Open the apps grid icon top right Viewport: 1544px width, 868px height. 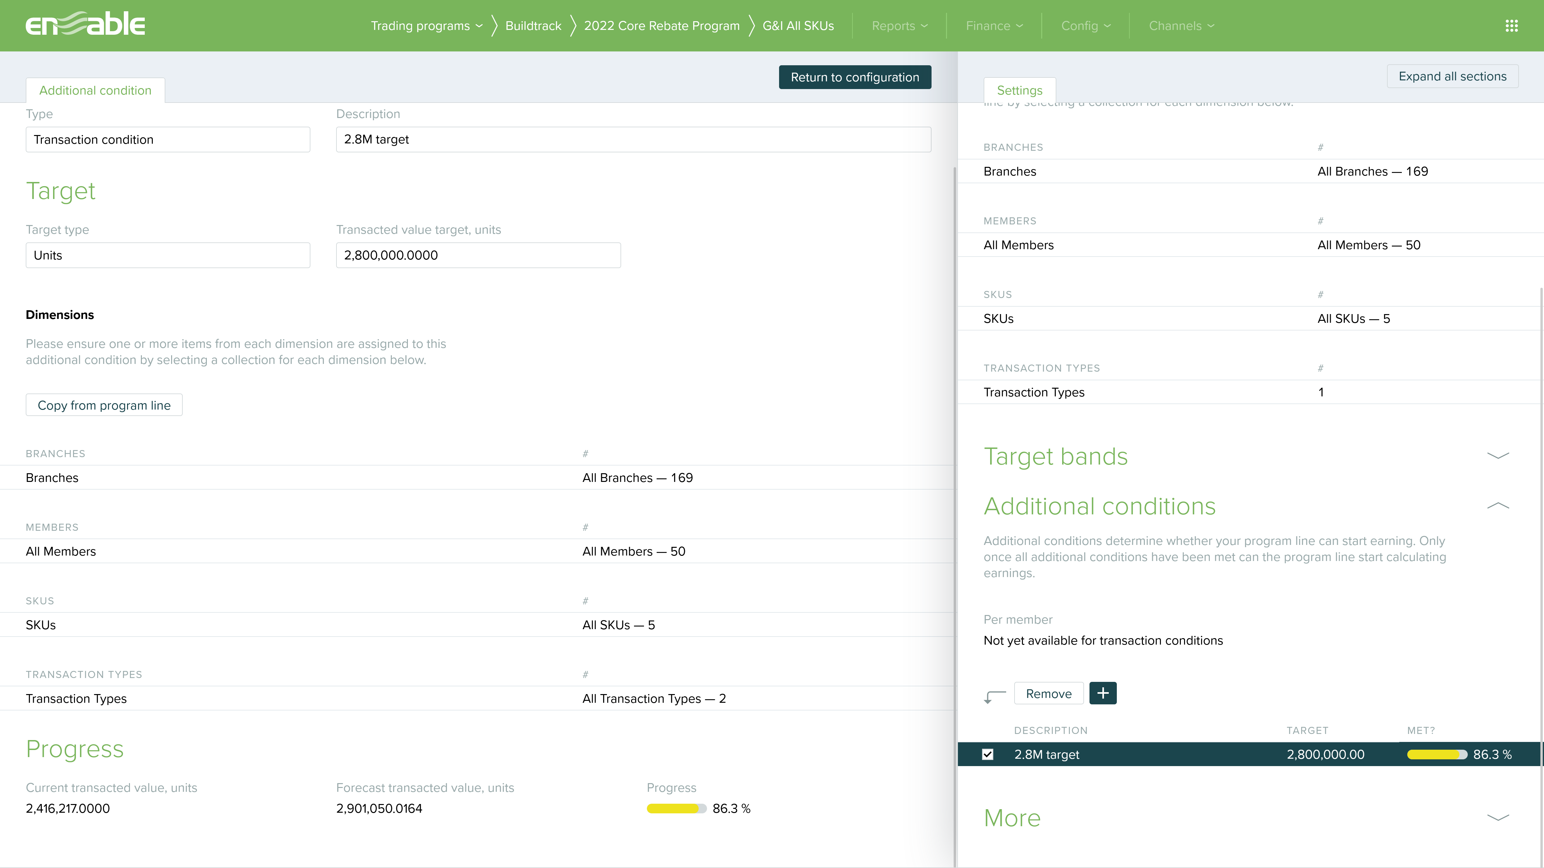tap(1512, 25)
